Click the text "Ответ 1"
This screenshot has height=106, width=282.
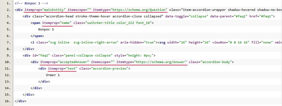[53, 75]
